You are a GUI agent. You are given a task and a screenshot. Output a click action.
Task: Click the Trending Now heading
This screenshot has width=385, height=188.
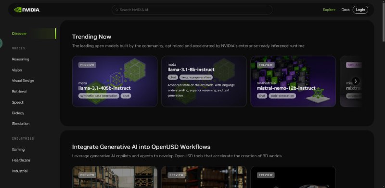pos(91,37)
